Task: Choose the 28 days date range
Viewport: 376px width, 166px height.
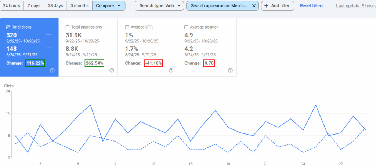Action: [x=56, y=6]
